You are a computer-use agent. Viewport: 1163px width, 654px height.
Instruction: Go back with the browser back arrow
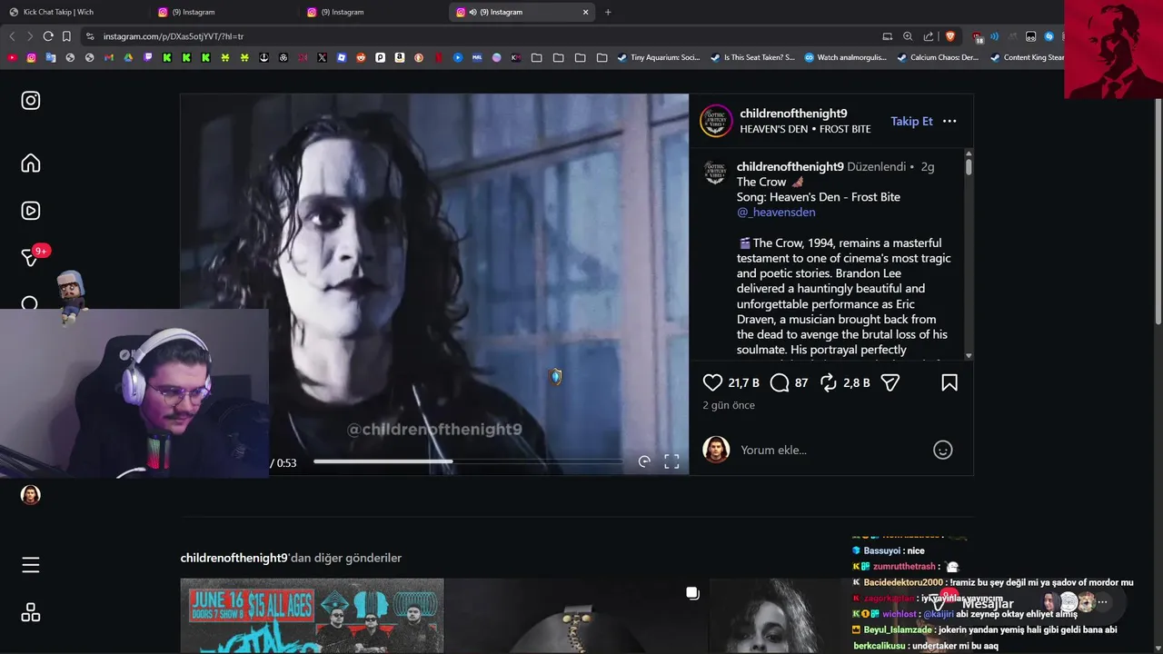tap(12, 36)
